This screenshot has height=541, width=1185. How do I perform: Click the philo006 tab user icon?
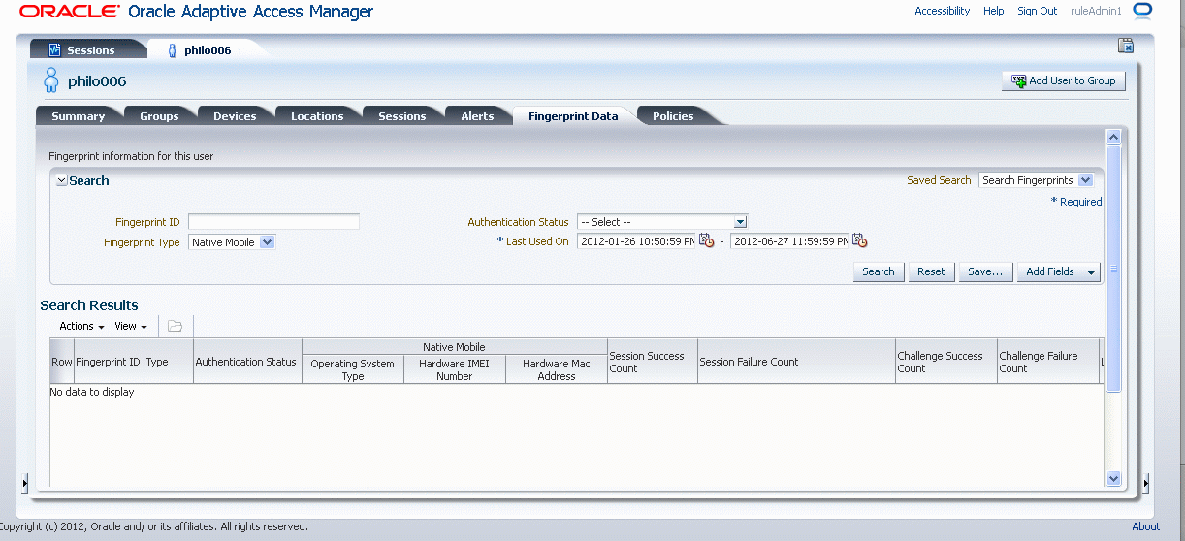pyautogui.click(x=173, y=50)
